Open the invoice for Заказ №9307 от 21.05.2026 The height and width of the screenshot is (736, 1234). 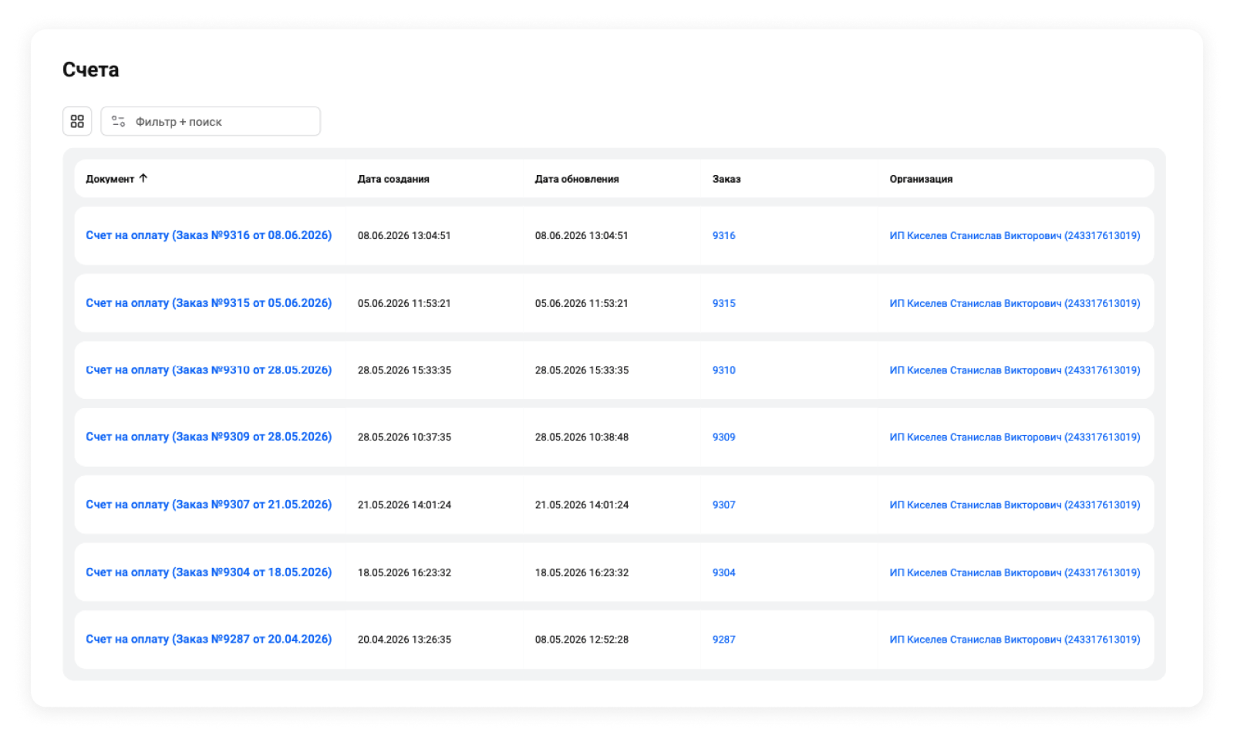(x=209, y=505)
